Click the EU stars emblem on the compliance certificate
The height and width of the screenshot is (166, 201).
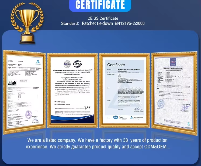[x=173, y=62]
